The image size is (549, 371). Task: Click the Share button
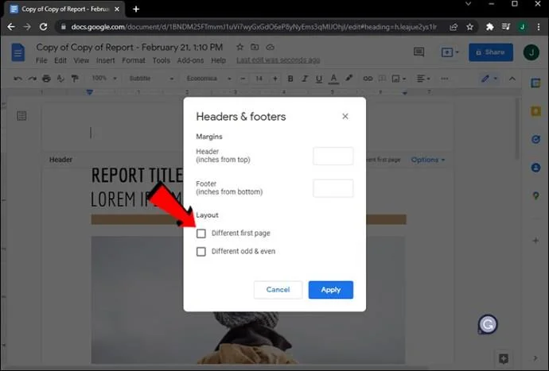pyautogui.click(x=491, y=52)
